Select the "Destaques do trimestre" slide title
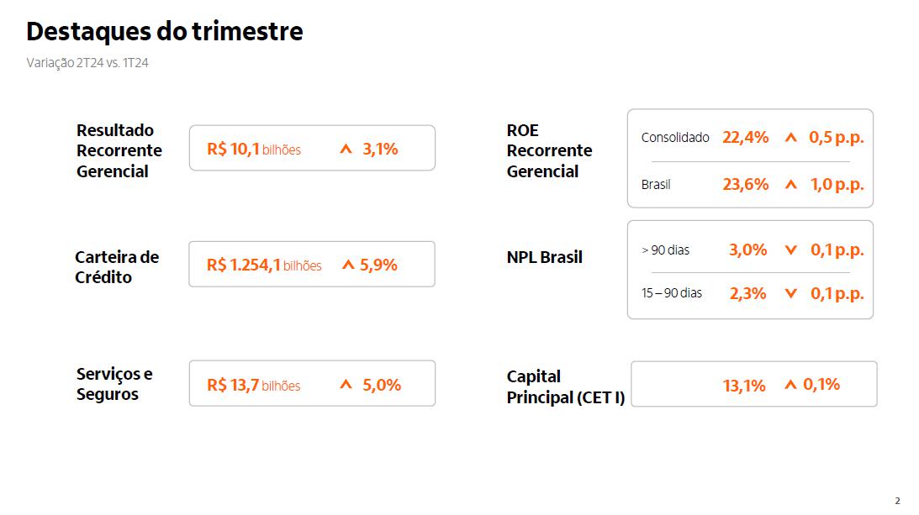The image size is (919, 515). point(165,32)
